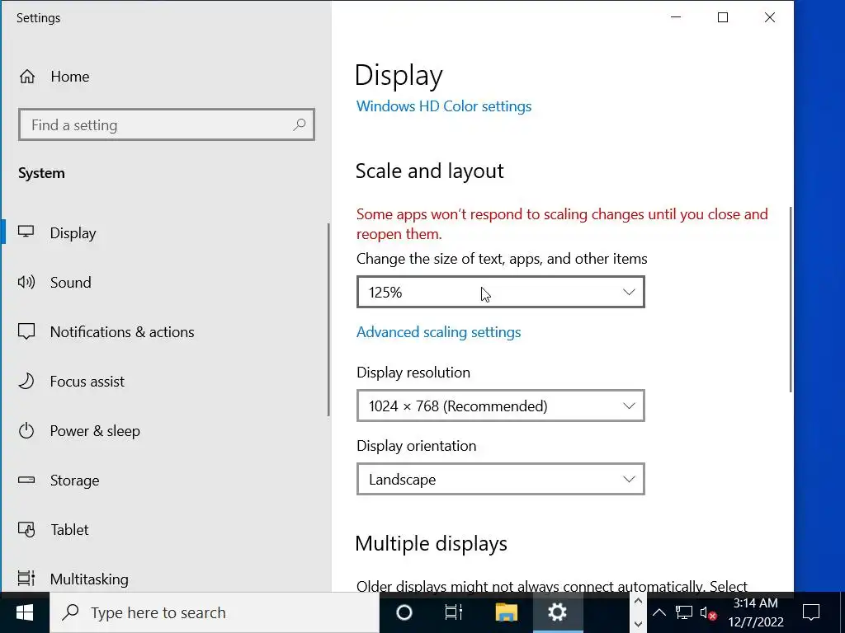The image size is (845, 633).
Task: Click the search magnifier icon on taskbar
Action: tap(70, 612)
